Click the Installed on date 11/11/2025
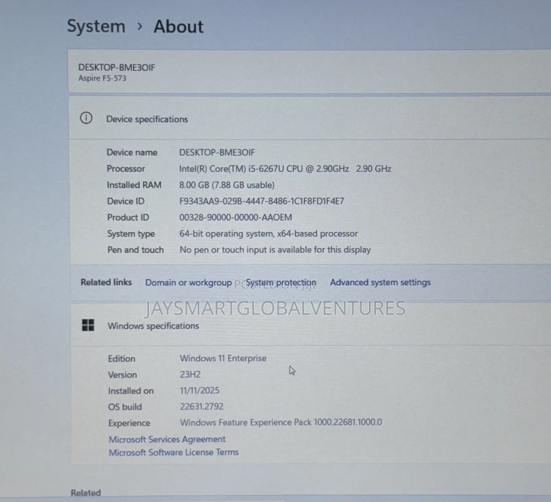 200,391
